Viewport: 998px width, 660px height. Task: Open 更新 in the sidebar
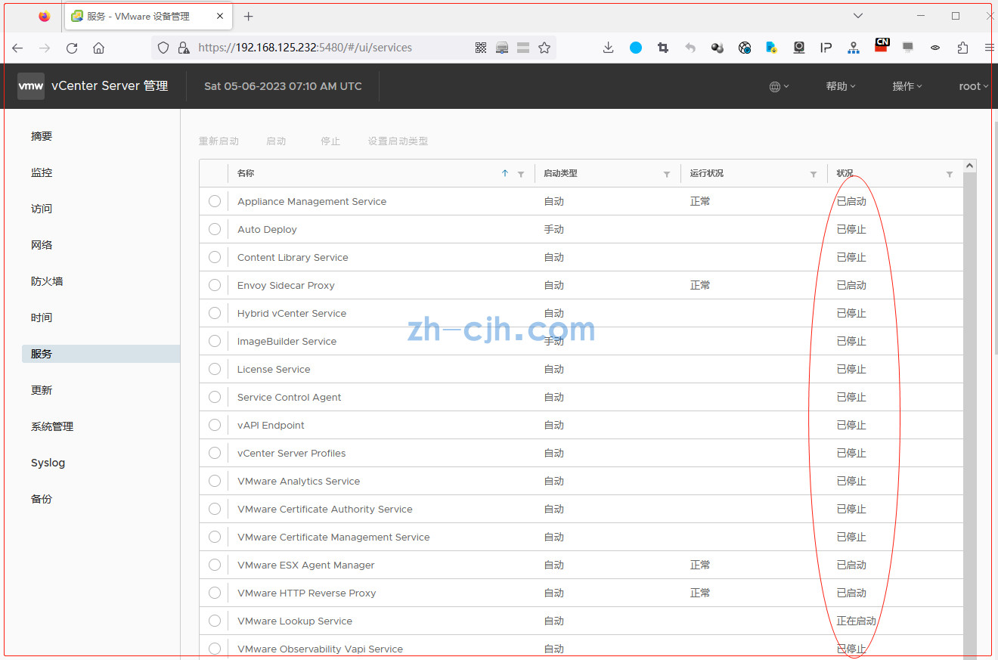(42, 390)
